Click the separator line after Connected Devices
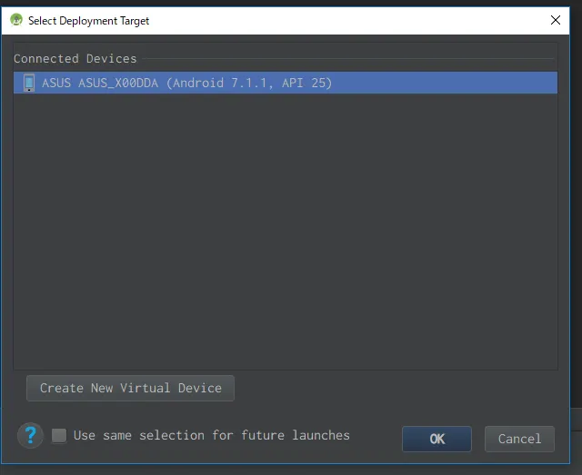 [x=346, y=59]
